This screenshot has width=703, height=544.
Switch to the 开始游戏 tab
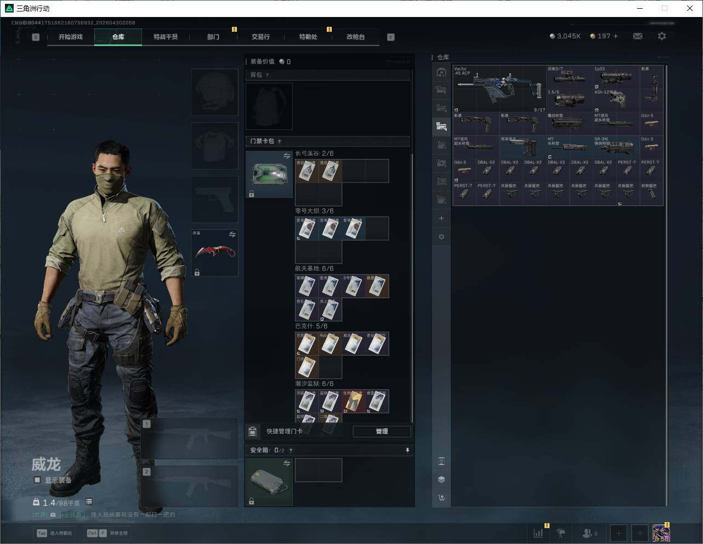(x=71, y=37)
